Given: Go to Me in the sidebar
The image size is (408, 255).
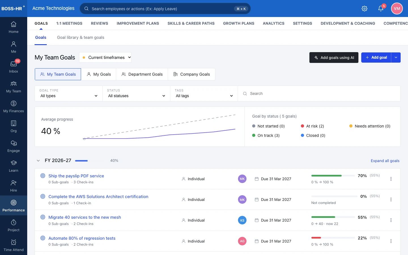Looking at the screenshot, I should coord(14,47).
